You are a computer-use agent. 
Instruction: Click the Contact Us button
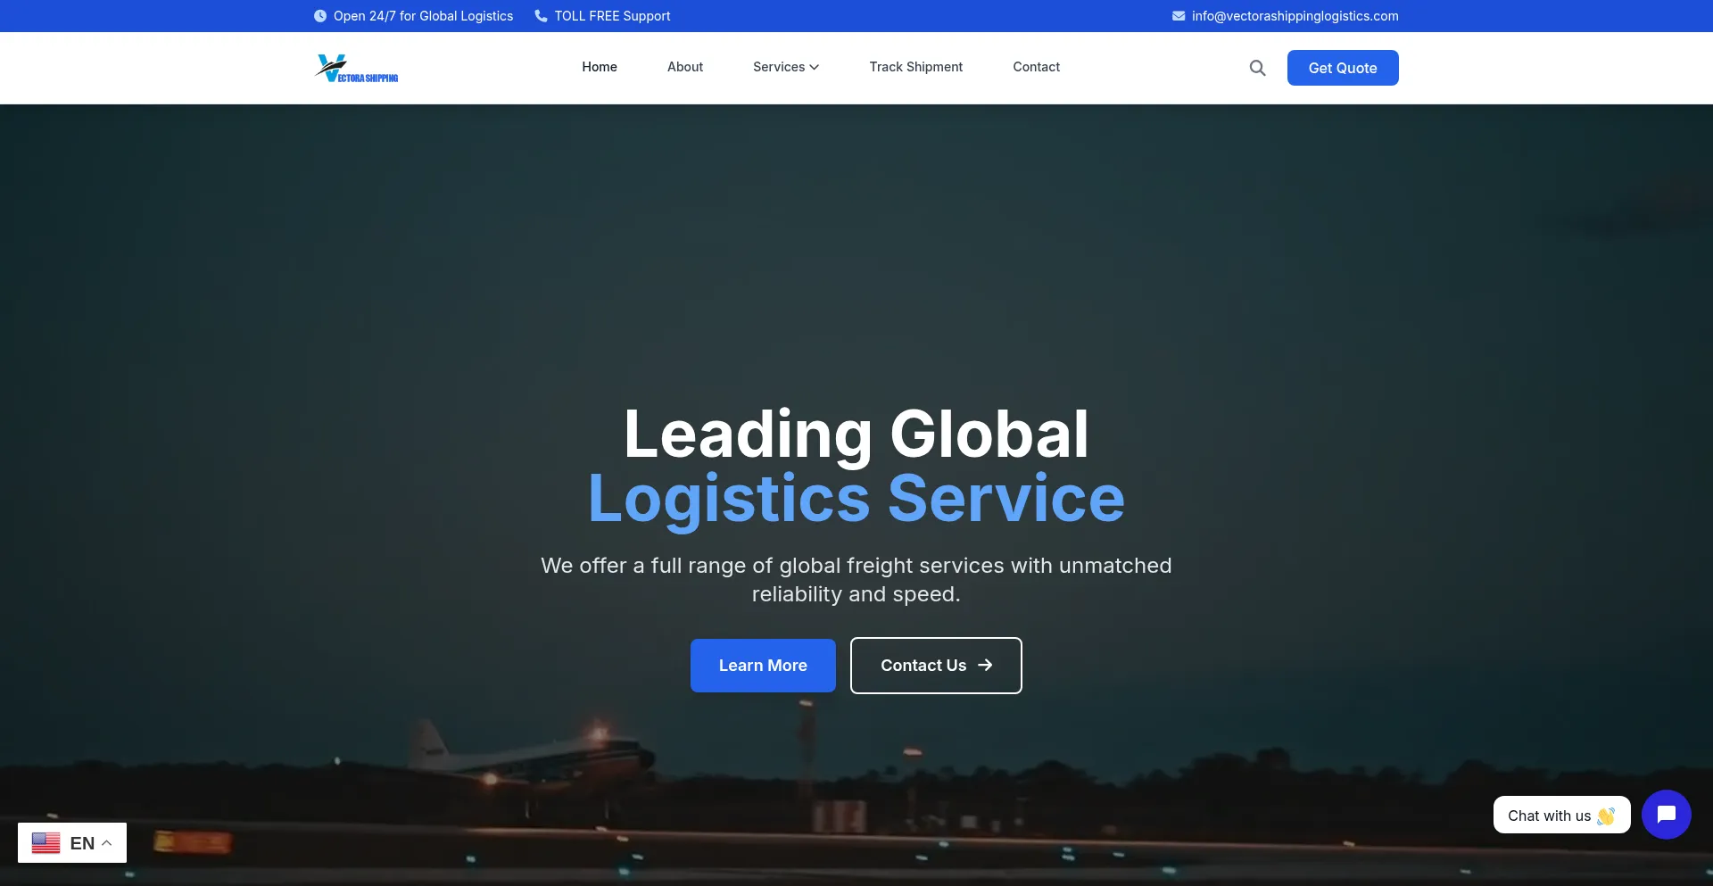pyautogui.click(x=923, y=666)
